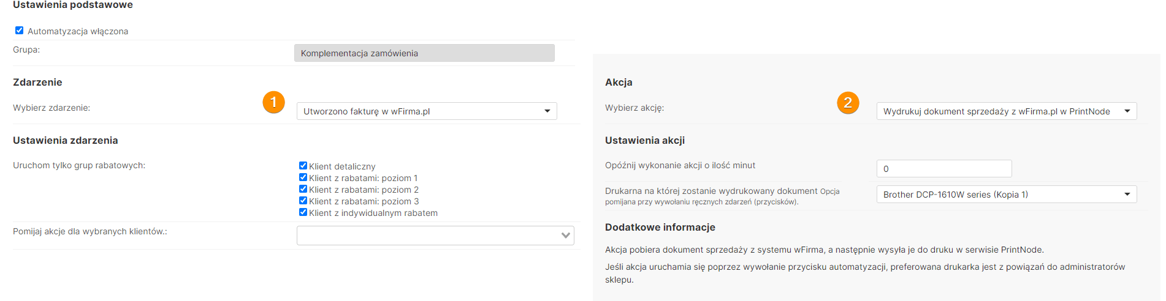1166x301 pixels.
Task: Uncheck the Klient detaliczny checkbox
Action: pos(303,166)
